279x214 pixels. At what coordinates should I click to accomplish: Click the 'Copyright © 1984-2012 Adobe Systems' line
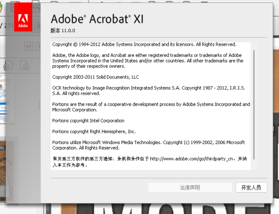click(144, 45)
